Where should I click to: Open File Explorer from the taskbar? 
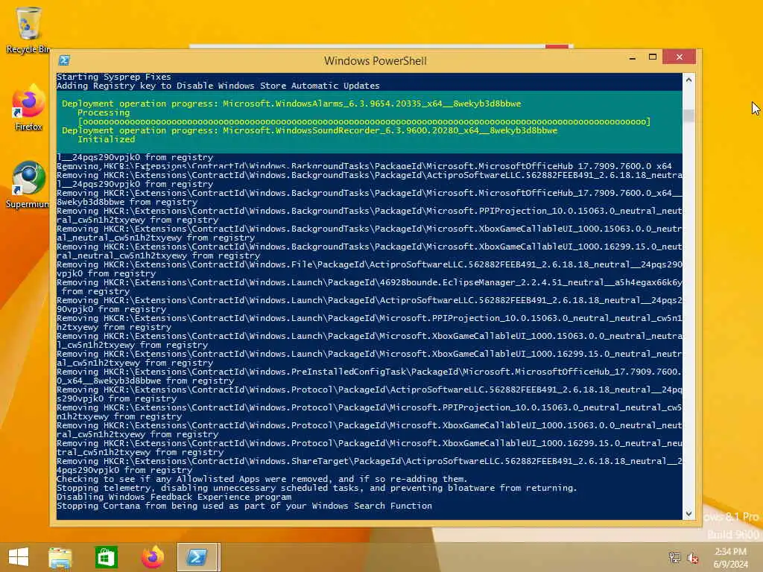click(x=60, y=557)
